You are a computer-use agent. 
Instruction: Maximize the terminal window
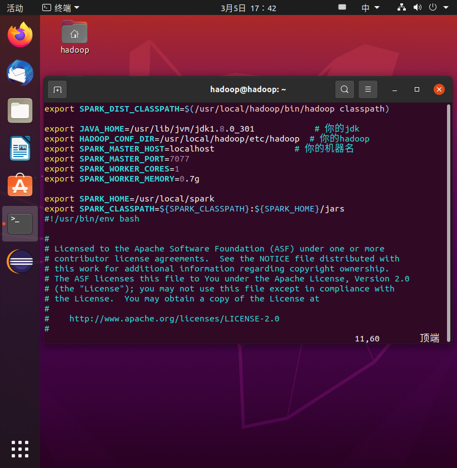(417, 89)
